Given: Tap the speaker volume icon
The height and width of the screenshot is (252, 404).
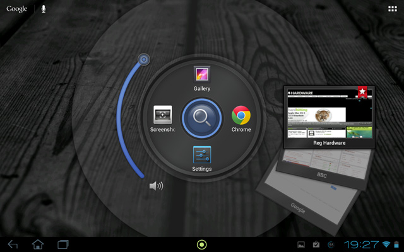Looking at the screenshot, I should pyautogui.click(x=156, y=186).
